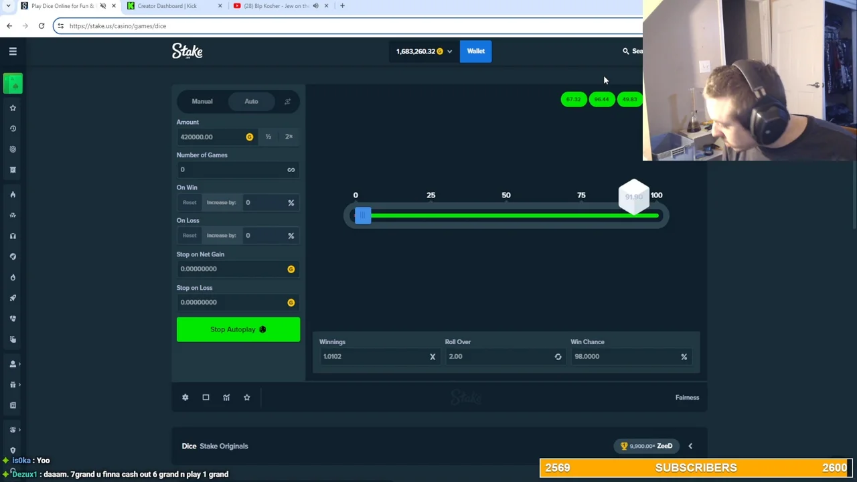Click the green roll-over slider track
The image size is (857, 482).
tap(516, 216)
